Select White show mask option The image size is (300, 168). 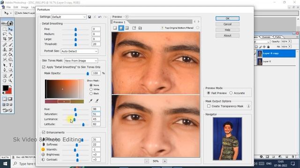click(x=91, y=89)
